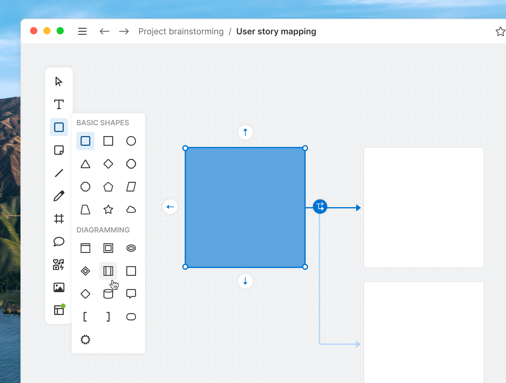The height and width of the screenshot is (383, 506).
Task: Select the Text tool
Action: pos(59,104)
